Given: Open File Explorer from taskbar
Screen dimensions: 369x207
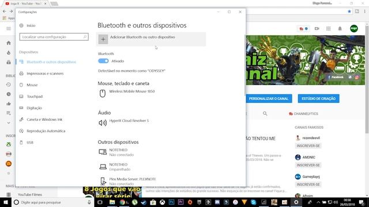Looking at the screenshot, I should tap(112, 202).
